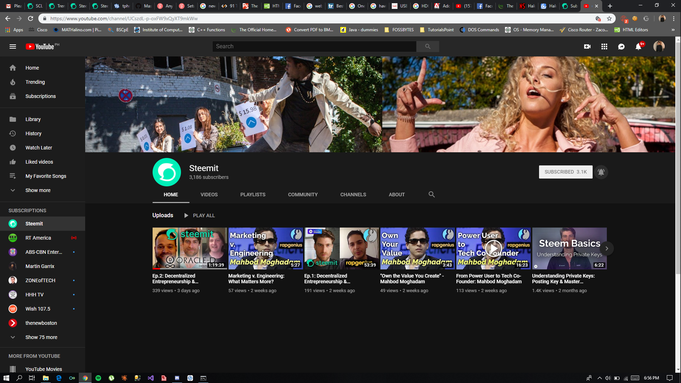Open Windows Start menu
Image resolution: width=681 pixels, height=383 pixels.
(6, 378)
